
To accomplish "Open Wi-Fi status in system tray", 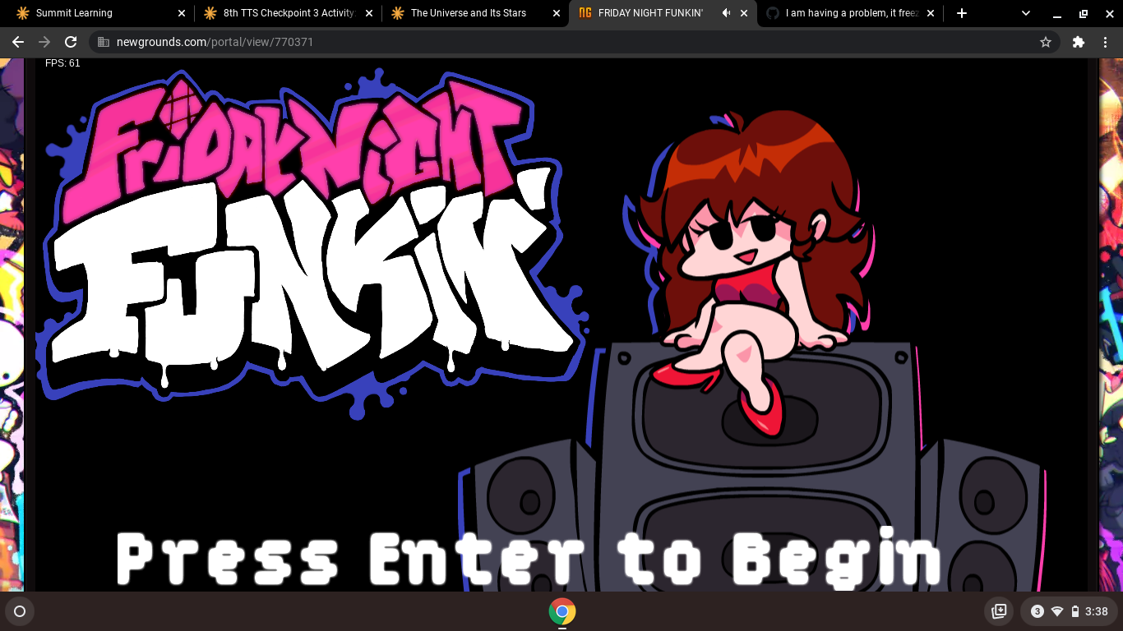I will pos(1057,611).
